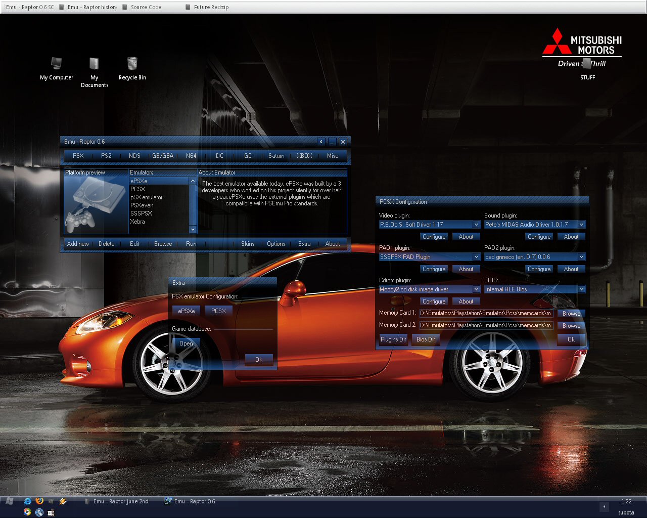Open the Video plugin dropdown

click(476, 225)
